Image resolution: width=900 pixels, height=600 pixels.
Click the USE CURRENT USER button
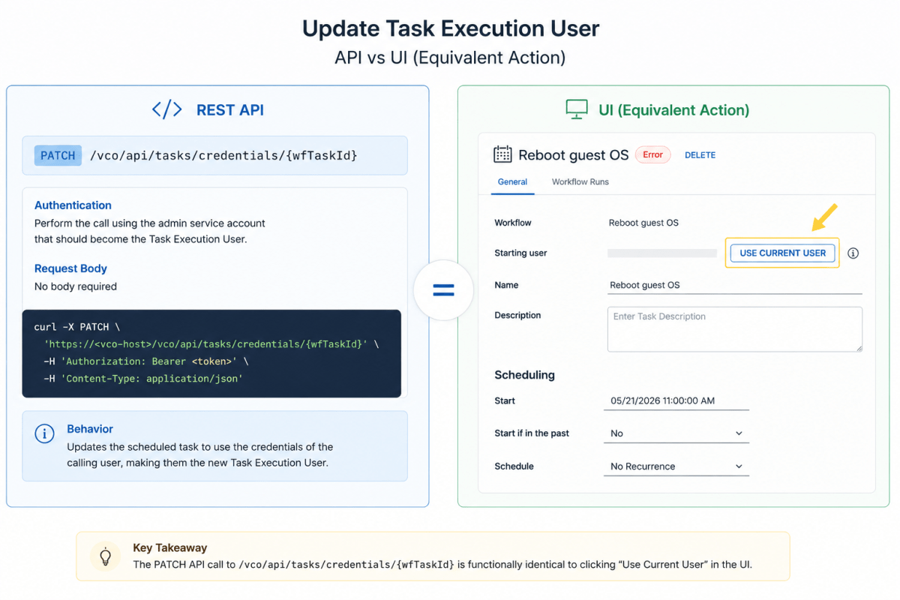(782, 253)
